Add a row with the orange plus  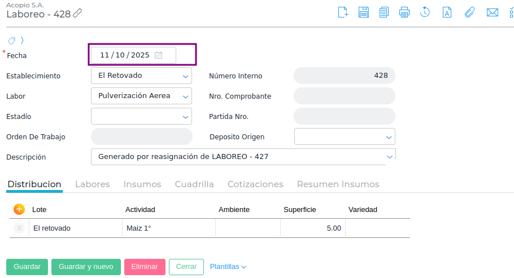point(19,209)
